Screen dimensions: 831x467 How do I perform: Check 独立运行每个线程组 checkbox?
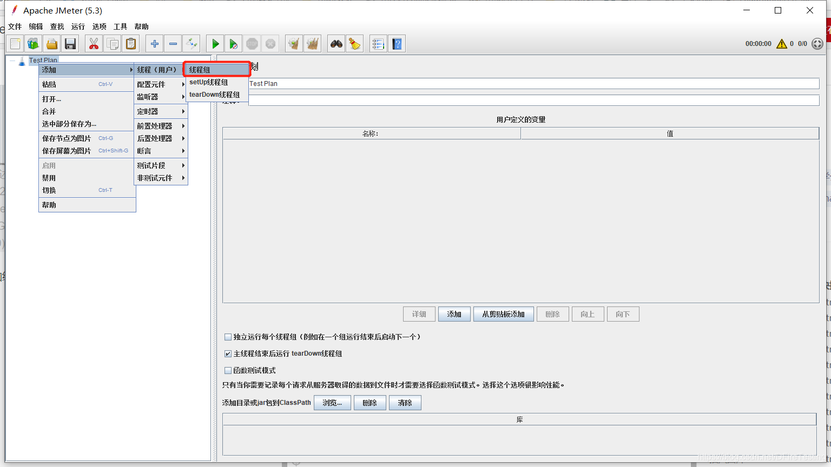point(228,337)
